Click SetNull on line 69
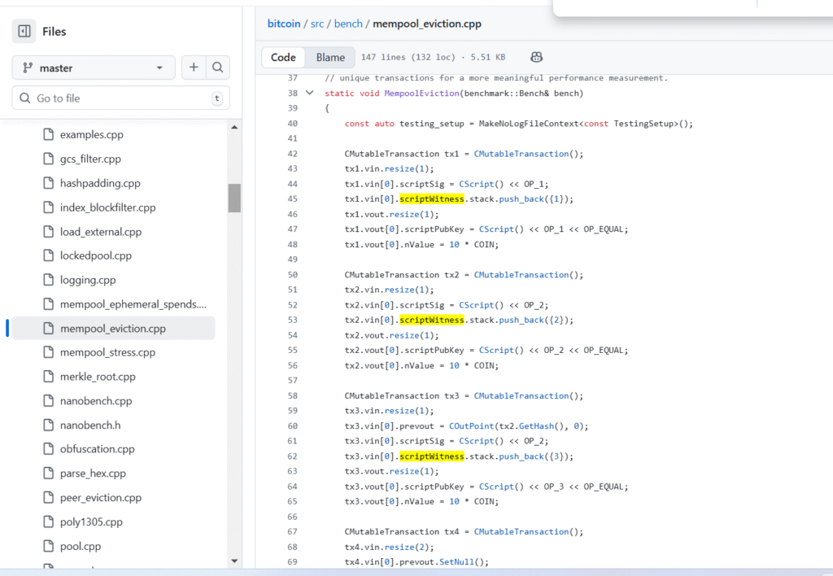The image size is (833, 576). coord(456,561)
